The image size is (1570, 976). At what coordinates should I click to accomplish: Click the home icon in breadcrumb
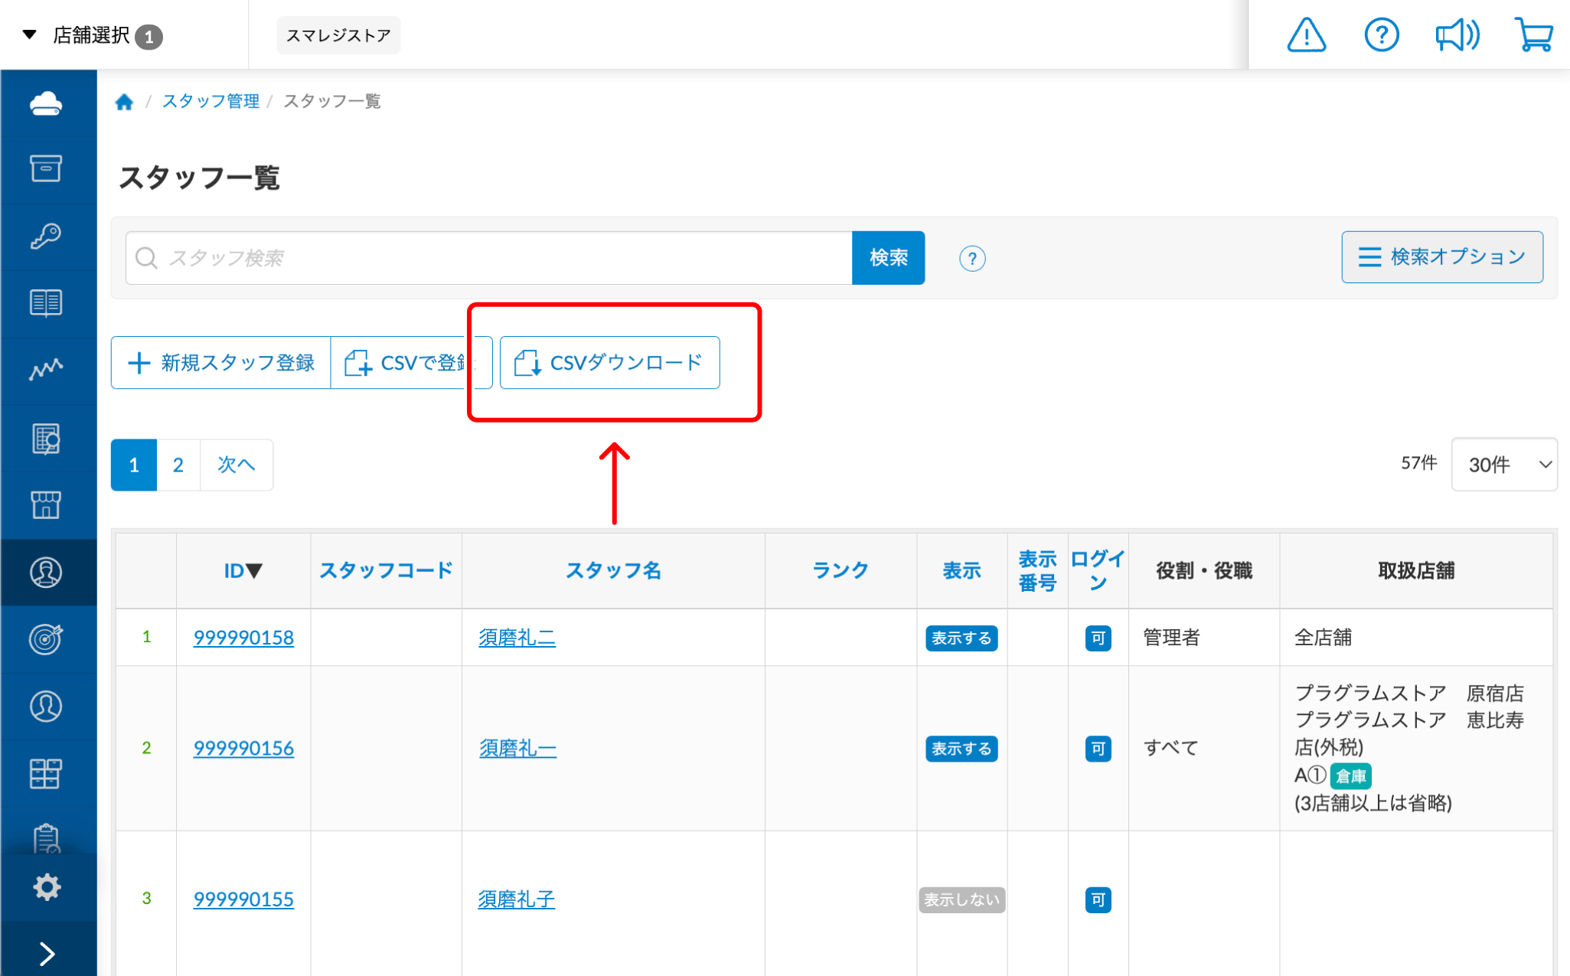click(x=124, y=102)
